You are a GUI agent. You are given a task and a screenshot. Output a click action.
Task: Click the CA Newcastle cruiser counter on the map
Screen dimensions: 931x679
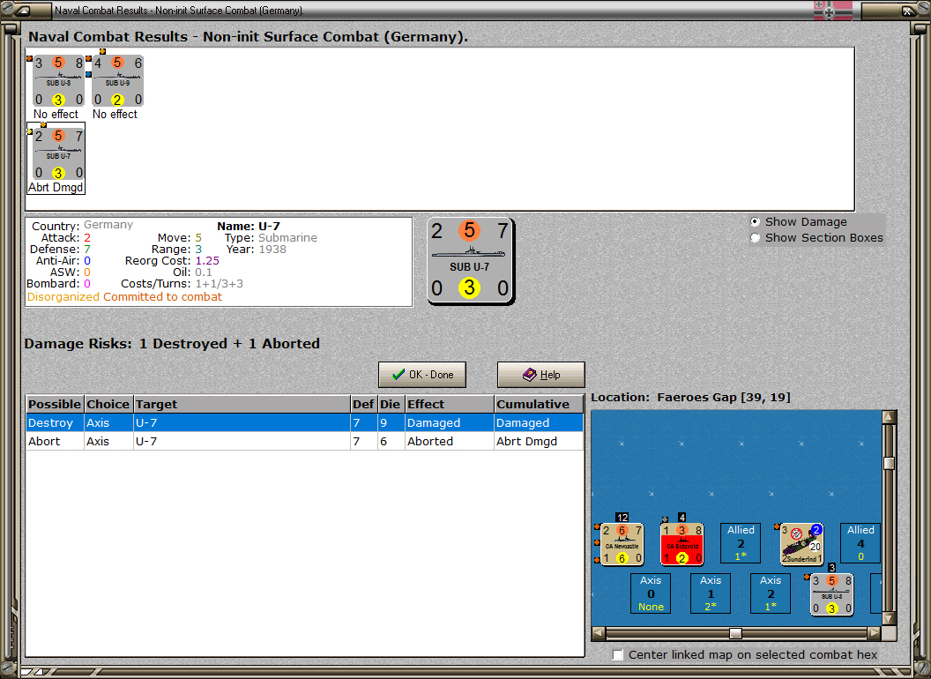pyautogui.click(x=622, y=545)
